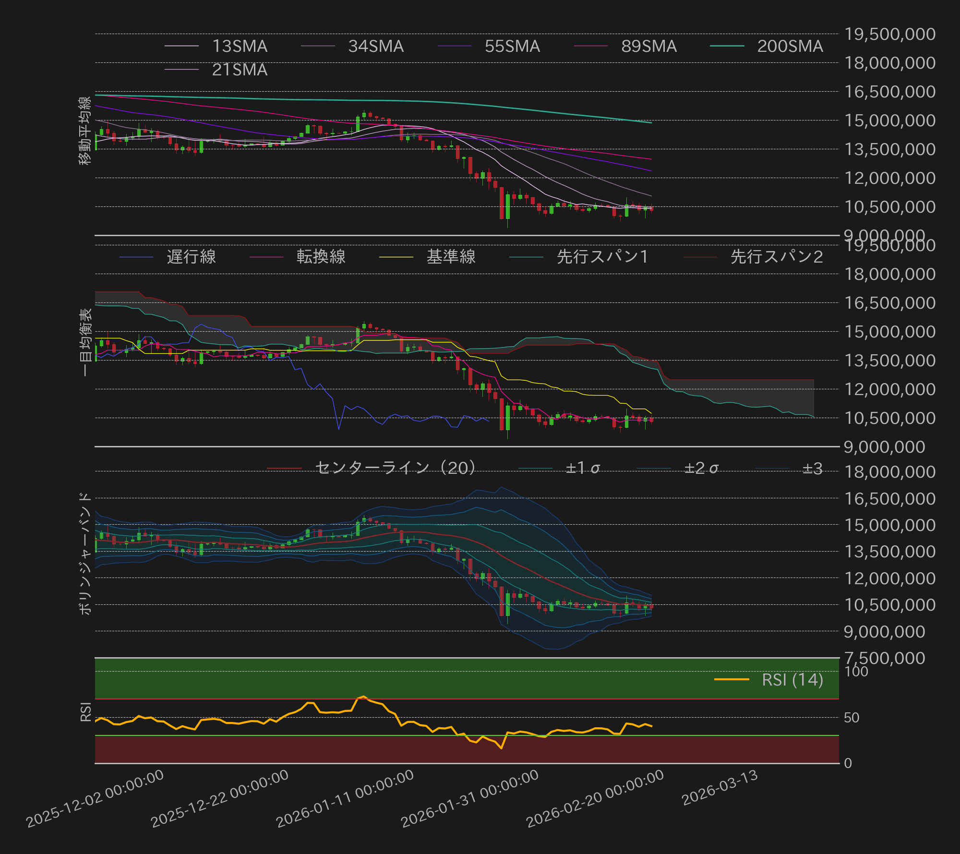This screenshot has width=960, height=854.
Task: Toggle visibility of the 34SMA series
Action: pos(317,47)
